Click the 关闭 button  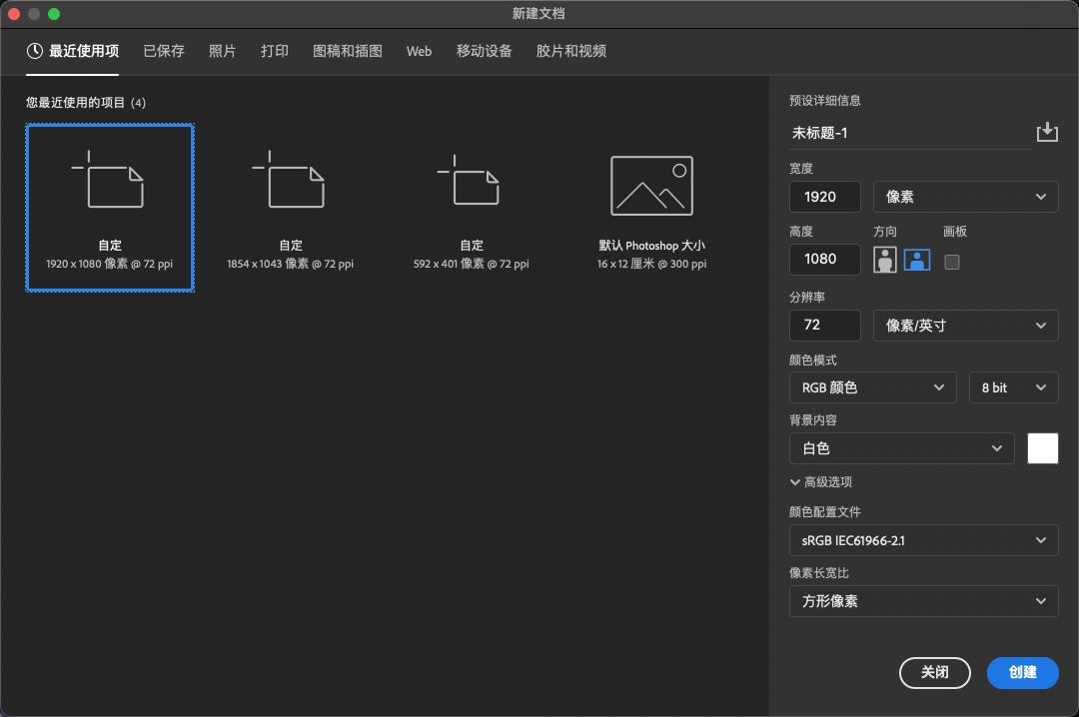pos(934,672)
